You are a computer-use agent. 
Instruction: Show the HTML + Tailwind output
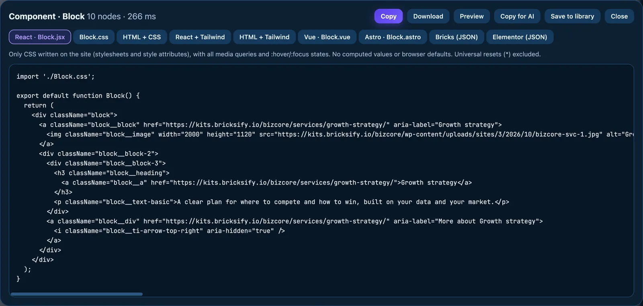pos(264,37)
